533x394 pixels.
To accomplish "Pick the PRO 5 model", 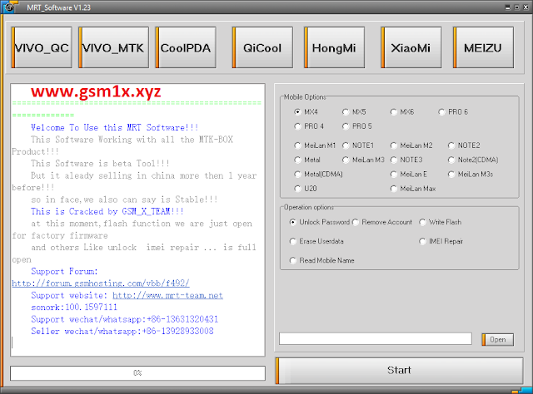I will coord(346,126).
